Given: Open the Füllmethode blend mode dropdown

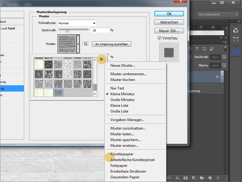Looking at the screenshot, I should tap(77, 23).
